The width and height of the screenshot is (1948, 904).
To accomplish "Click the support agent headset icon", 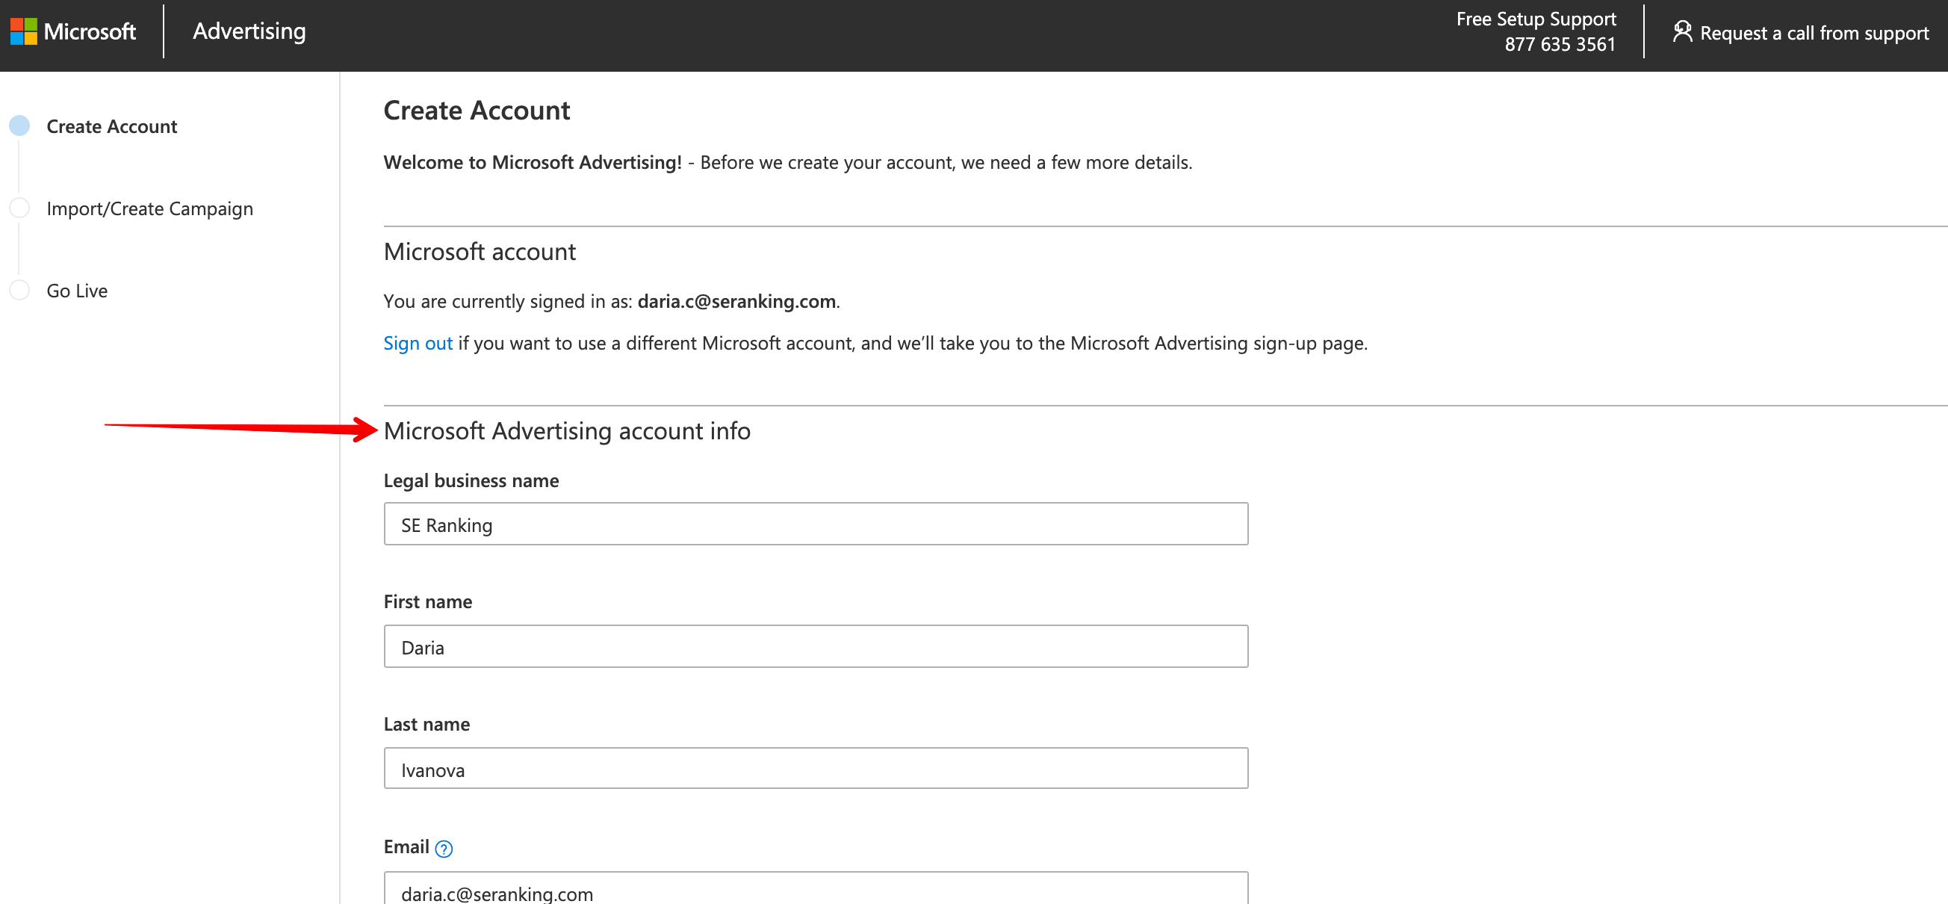I will [1682, 31].
